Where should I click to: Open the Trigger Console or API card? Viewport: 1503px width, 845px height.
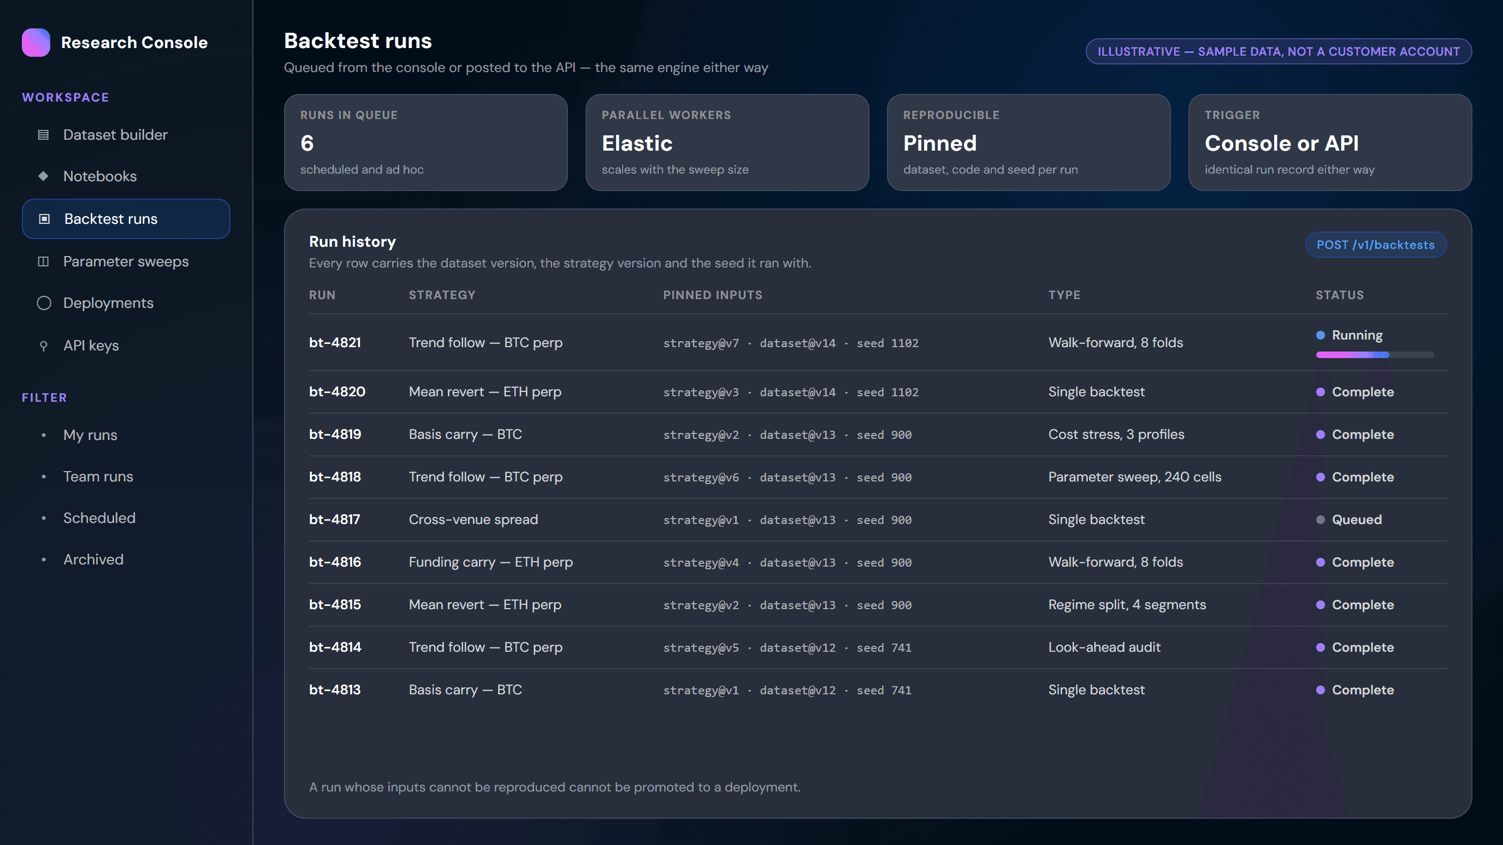pyautogui.click(x=1330, y=142)
